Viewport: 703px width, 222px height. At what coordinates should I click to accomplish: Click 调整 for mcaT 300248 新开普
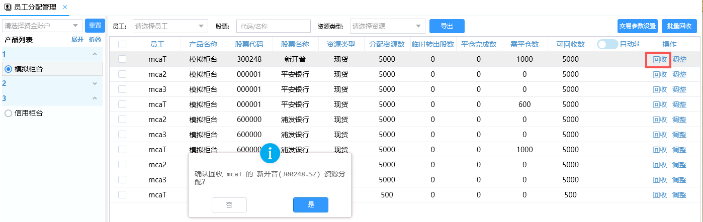679,59
